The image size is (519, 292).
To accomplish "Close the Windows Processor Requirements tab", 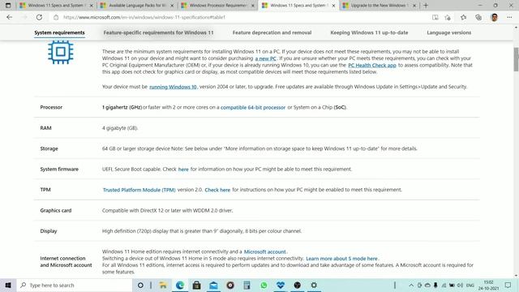I will click(252, 6).
